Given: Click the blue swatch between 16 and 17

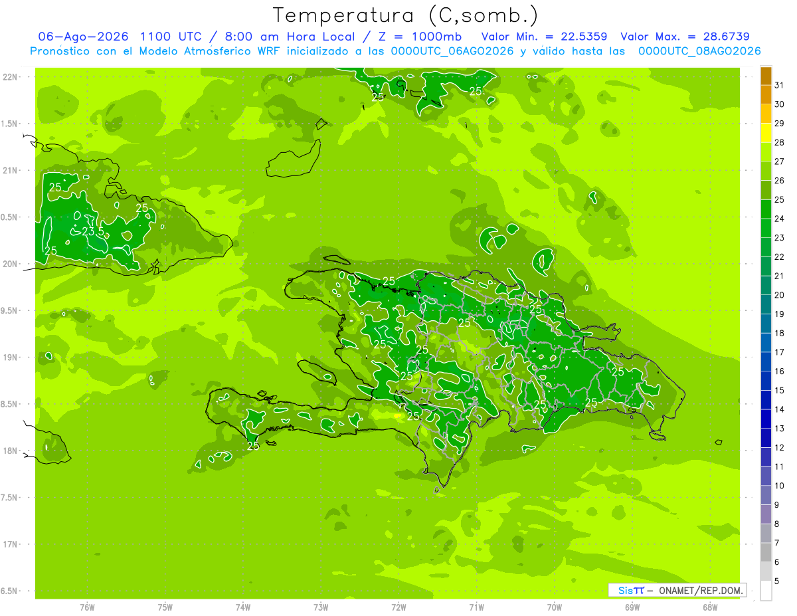Looking at the screenshot, I should click(766, 361).
